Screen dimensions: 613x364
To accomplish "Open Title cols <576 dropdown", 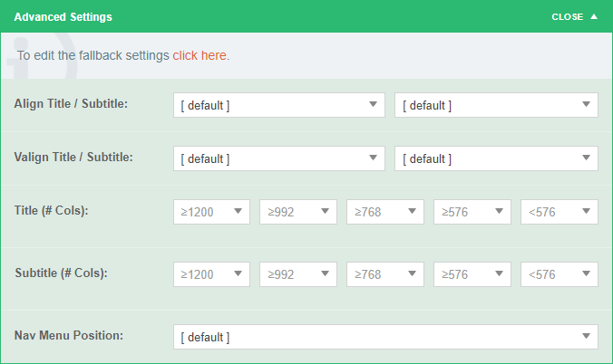I will point(559,212).
